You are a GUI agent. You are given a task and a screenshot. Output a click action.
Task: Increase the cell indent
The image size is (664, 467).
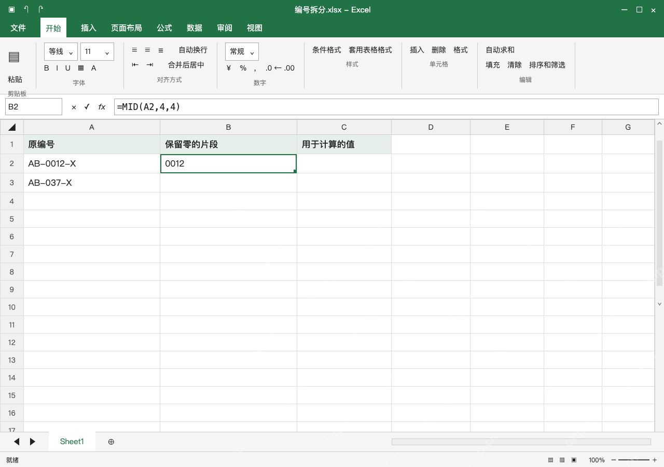pos(150,65)
